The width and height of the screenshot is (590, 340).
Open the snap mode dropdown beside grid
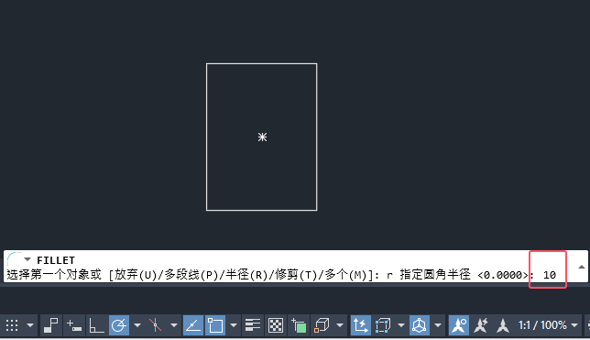click(30, 325)
